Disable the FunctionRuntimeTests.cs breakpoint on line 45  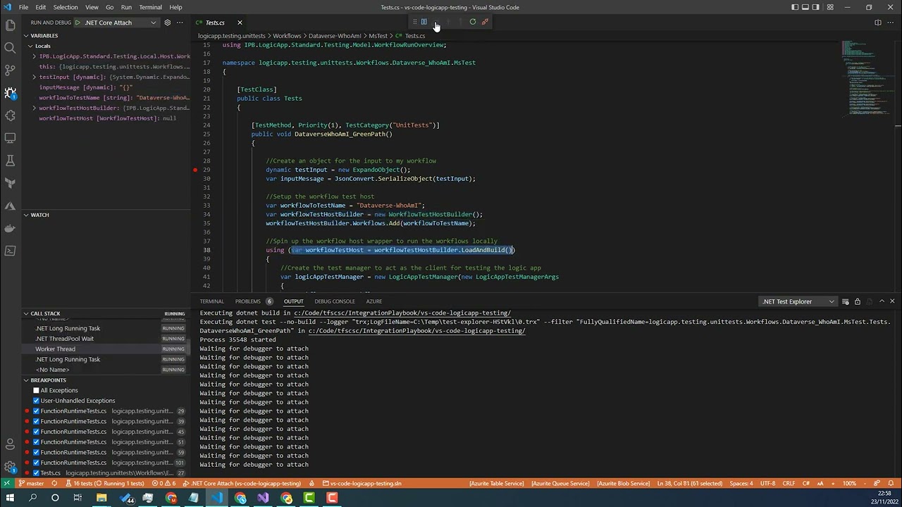pyautogui.click(x=36, y=432)
